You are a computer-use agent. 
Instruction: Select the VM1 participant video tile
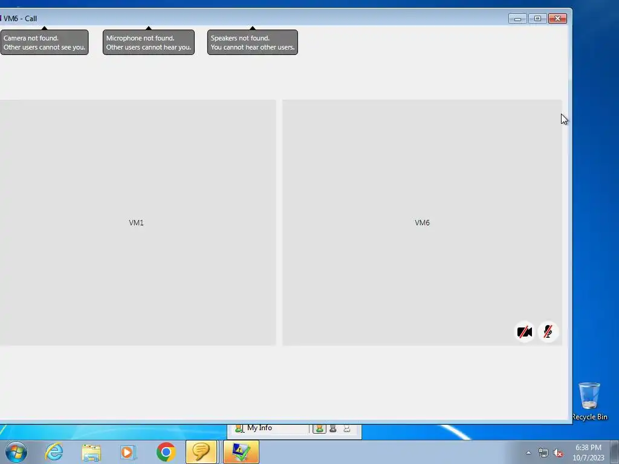[x=137, y=222]
